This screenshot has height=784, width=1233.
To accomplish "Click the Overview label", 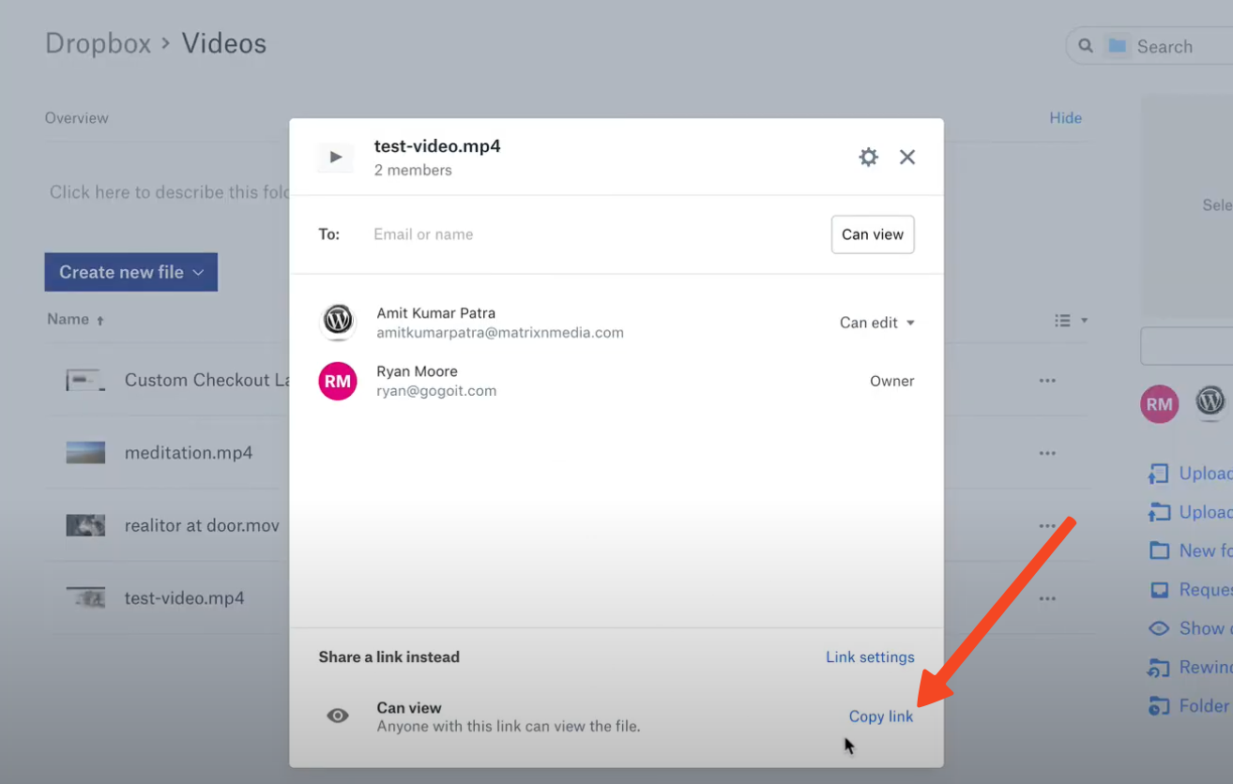I will (x=77, y=118).
